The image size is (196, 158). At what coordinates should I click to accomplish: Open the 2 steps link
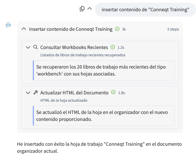click(173, 29)
